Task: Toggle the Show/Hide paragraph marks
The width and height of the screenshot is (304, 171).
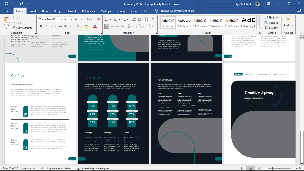Action: [x=153, y=19]
